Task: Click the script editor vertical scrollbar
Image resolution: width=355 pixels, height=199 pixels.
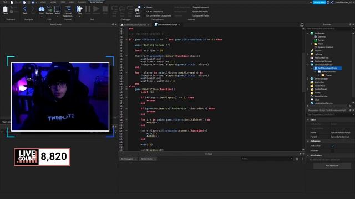Action: pyautogui.click(x=303, y=72)
